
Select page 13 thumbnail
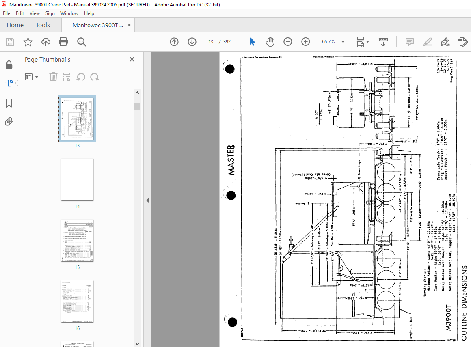77,119
